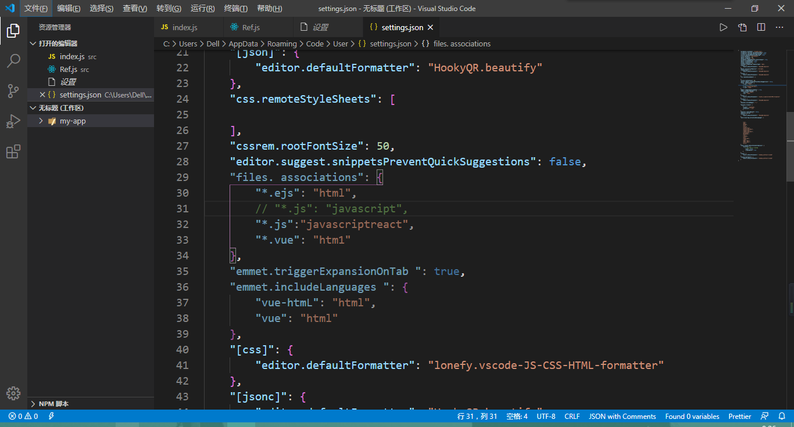794x427 pixels.
Task: Click the "lonefy.vscode-JS-CSS-HTML-formatter" value
Action: coord(546,365)
